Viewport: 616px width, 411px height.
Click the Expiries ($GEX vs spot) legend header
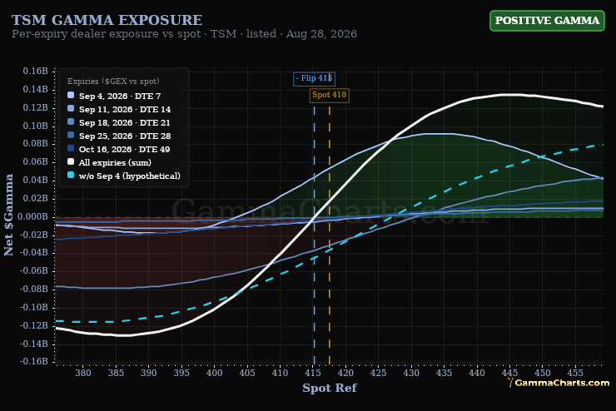[113, 82]
